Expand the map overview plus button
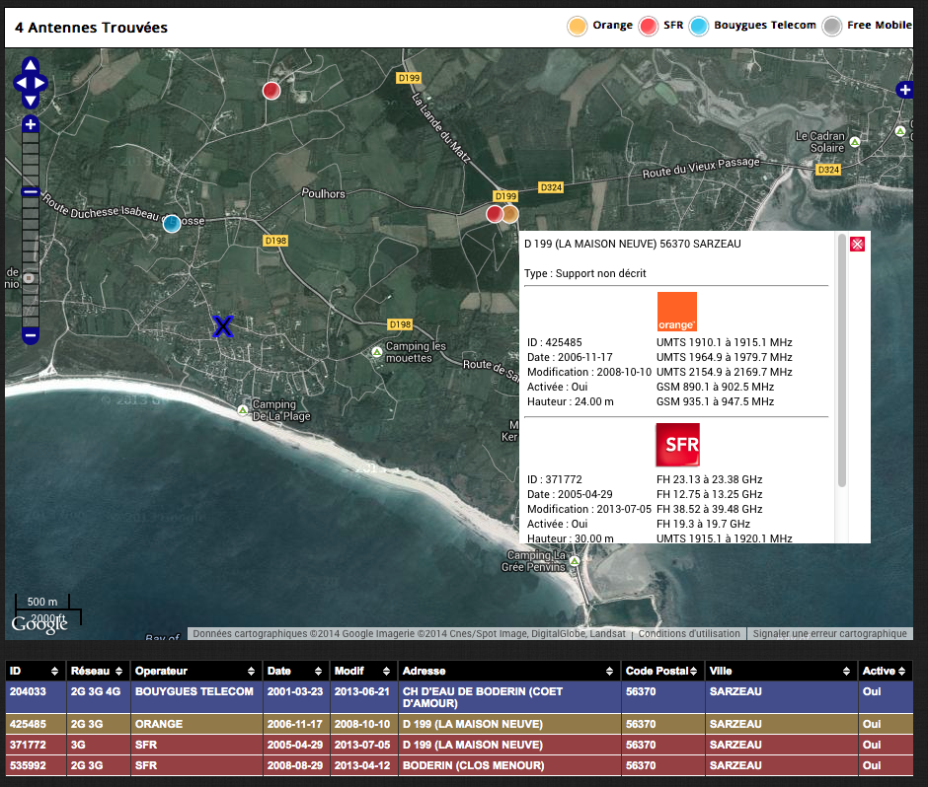928x787 pixels. coord(903,90)
